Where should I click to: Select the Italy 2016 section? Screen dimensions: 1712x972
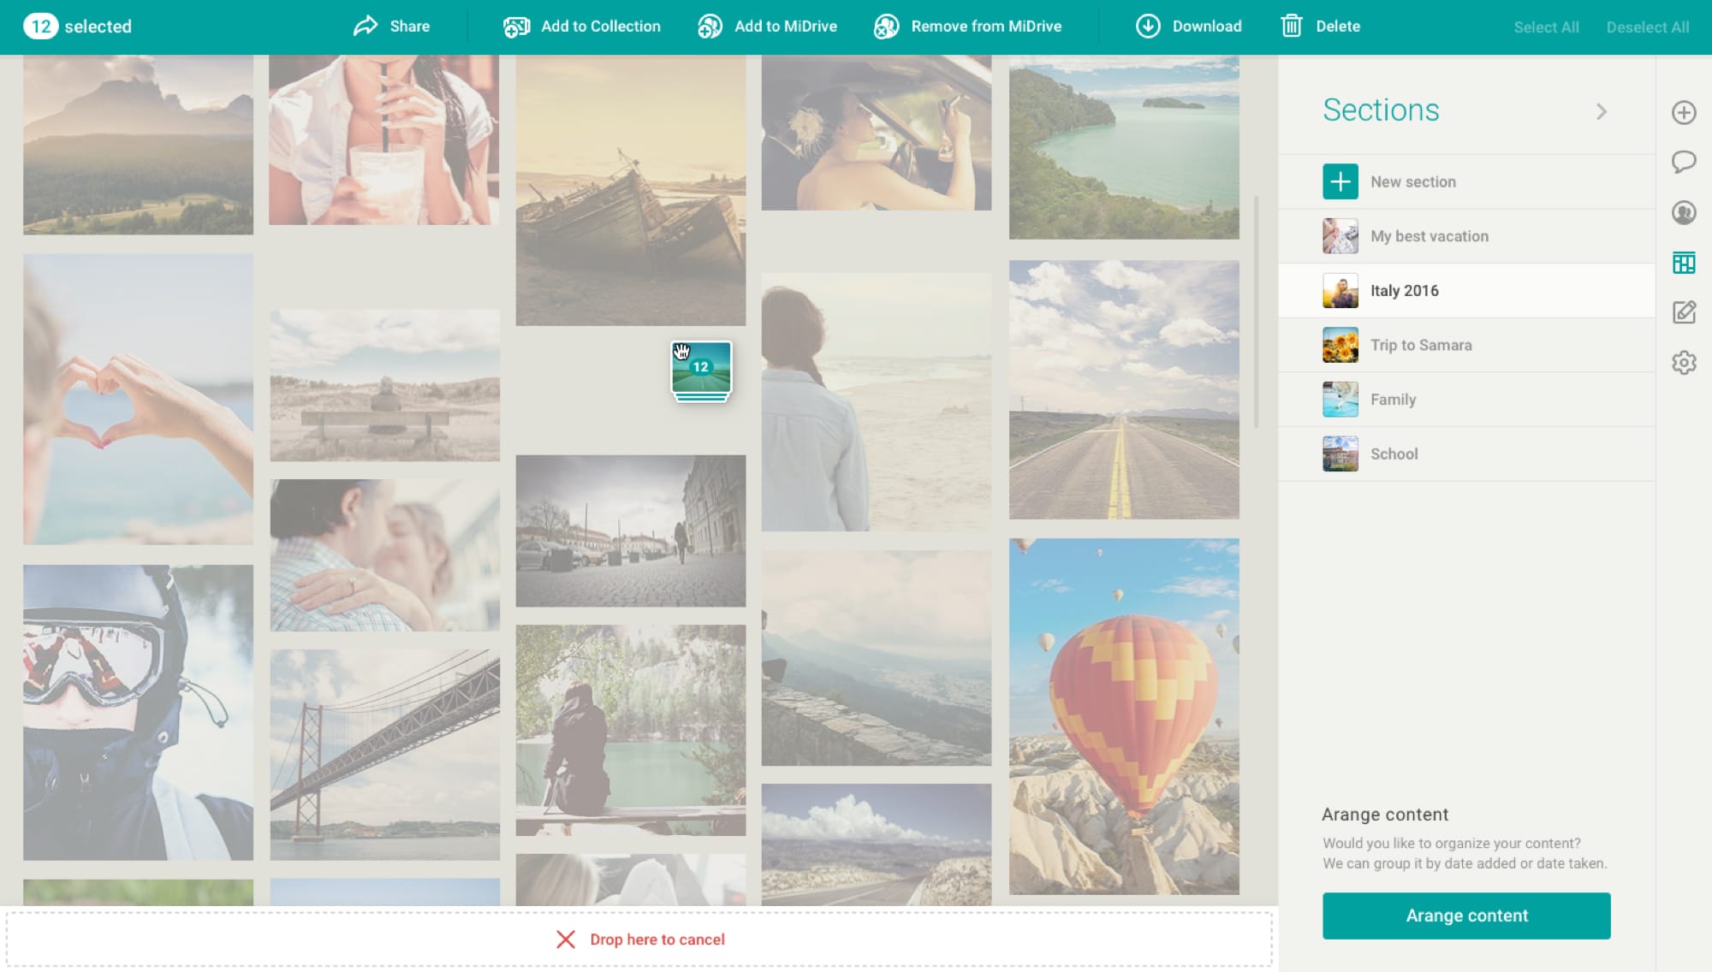click(1404, 291)
